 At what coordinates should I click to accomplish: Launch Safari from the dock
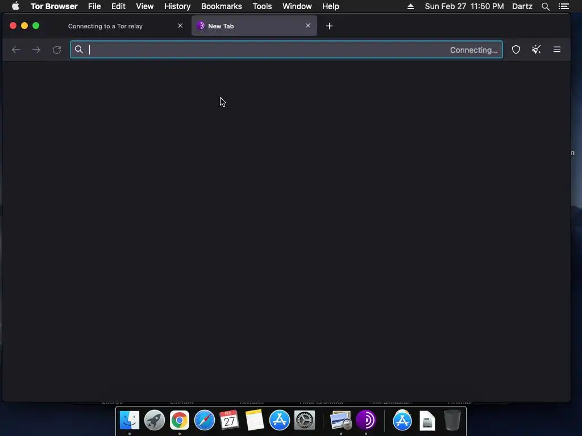pyautogui.click(x=205, y=420)
